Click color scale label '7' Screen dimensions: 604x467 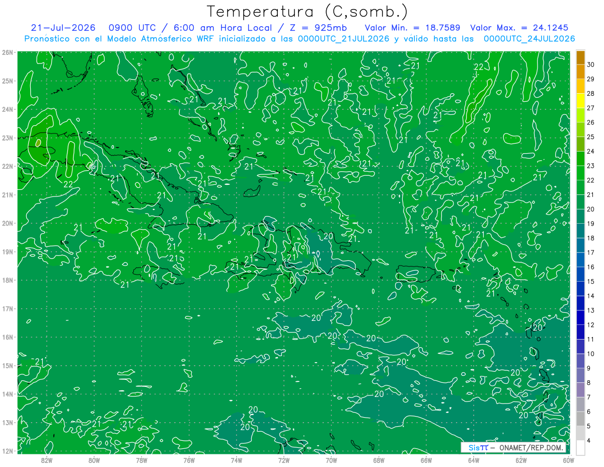(589, 397)
